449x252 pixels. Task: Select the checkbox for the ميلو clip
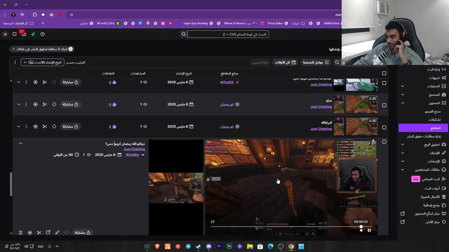coord(384,105)
